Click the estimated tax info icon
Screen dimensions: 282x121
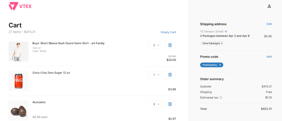[x=221, y=97]
